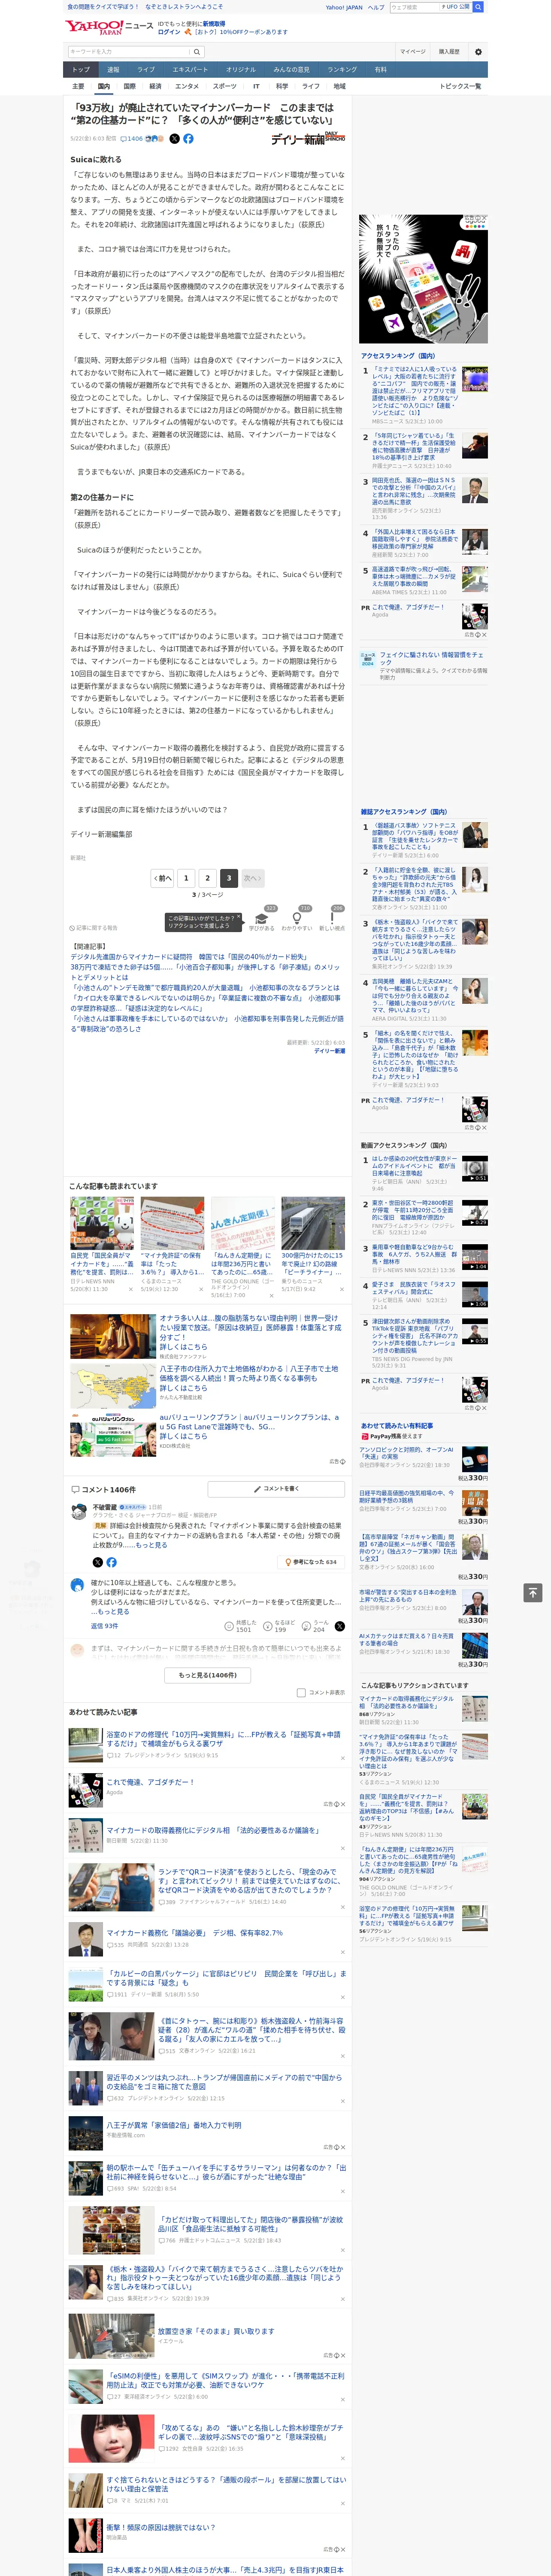Image resolution: width=551 pixels, height=2576 pixels.
Task: Click the ヘルプ link at the top
Action: pyautogui.click(x=376, y=7)
